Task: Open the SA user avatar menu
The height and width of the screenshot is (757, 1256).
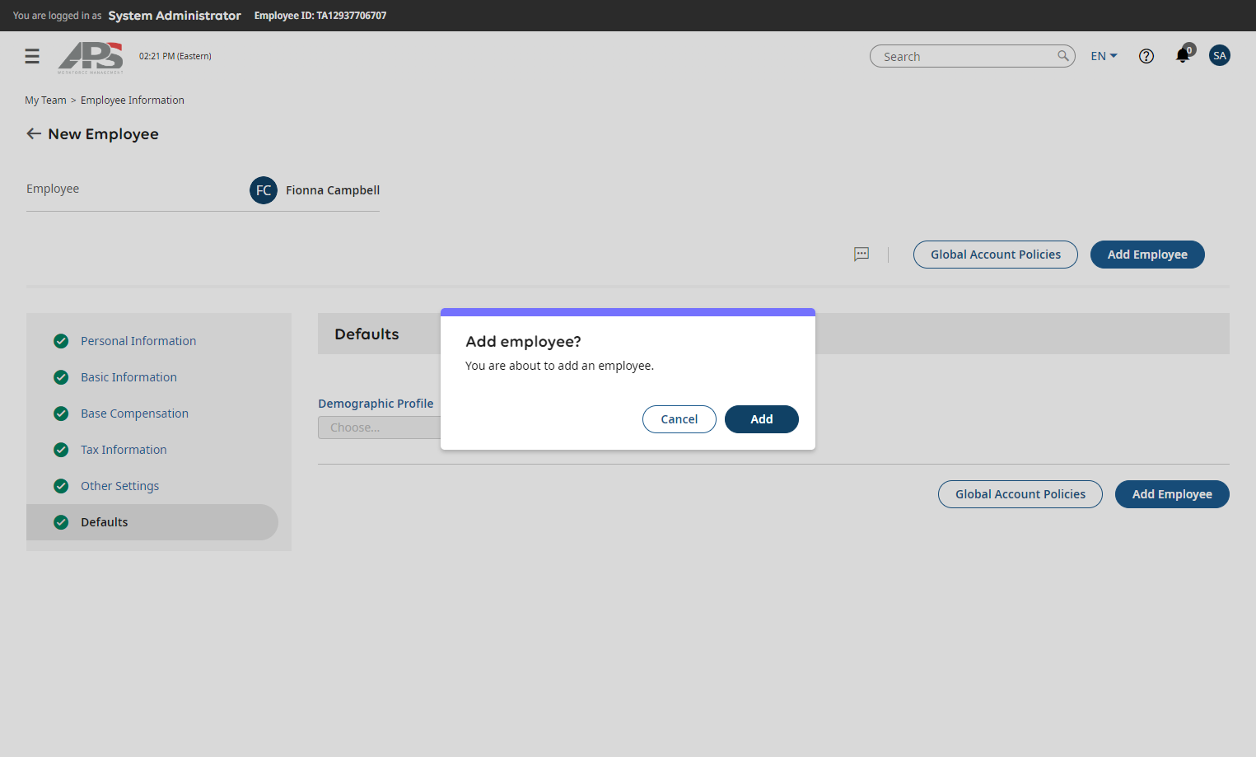Action: [1220, 55]
